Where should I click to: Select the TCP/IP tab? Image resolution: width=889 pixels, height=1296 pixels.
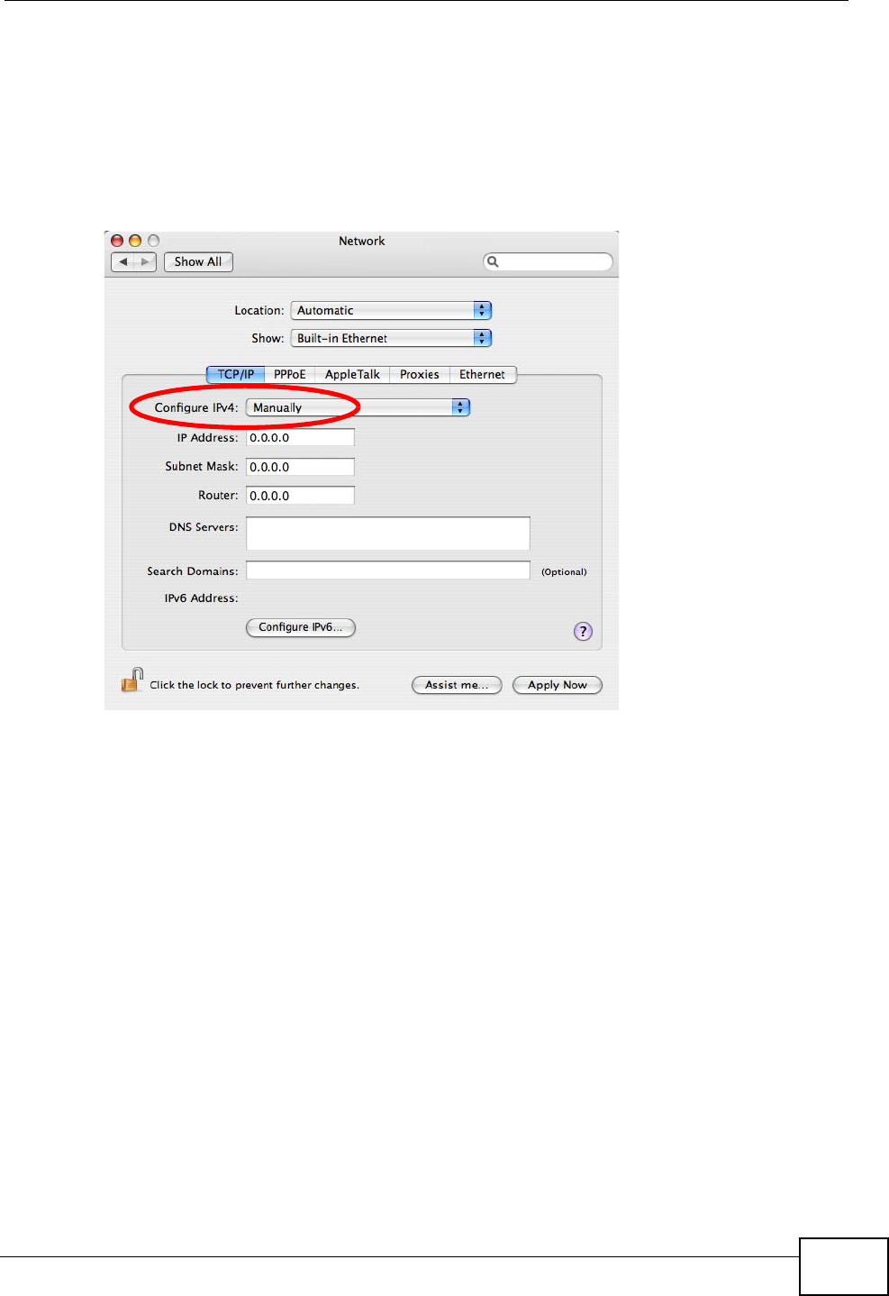coord(235,375)
